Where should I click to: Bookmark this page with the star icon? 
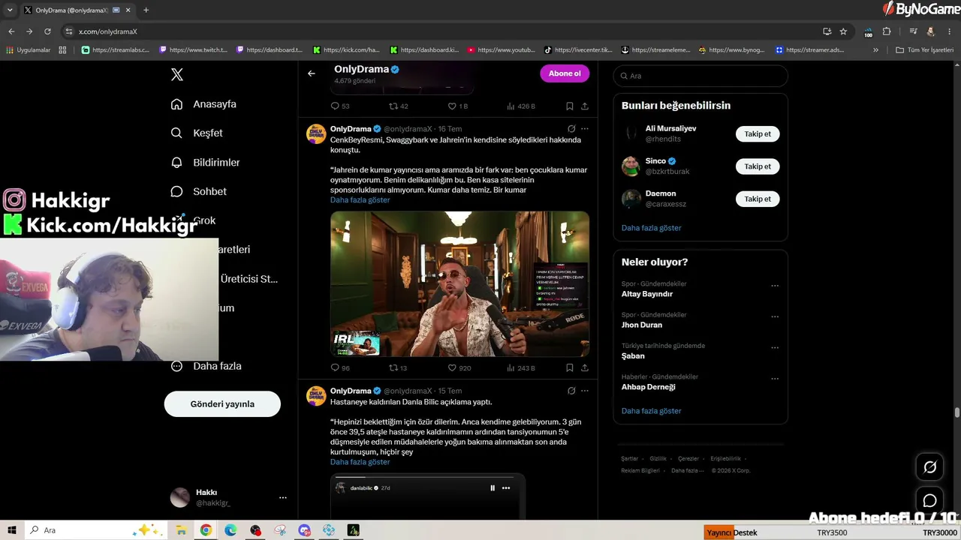point(843,31)
